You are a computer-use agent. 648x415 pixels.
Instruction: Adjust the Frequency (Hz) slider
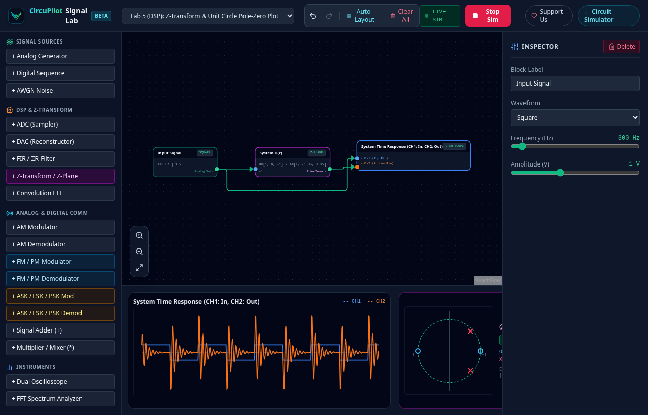tap(575, 146)
